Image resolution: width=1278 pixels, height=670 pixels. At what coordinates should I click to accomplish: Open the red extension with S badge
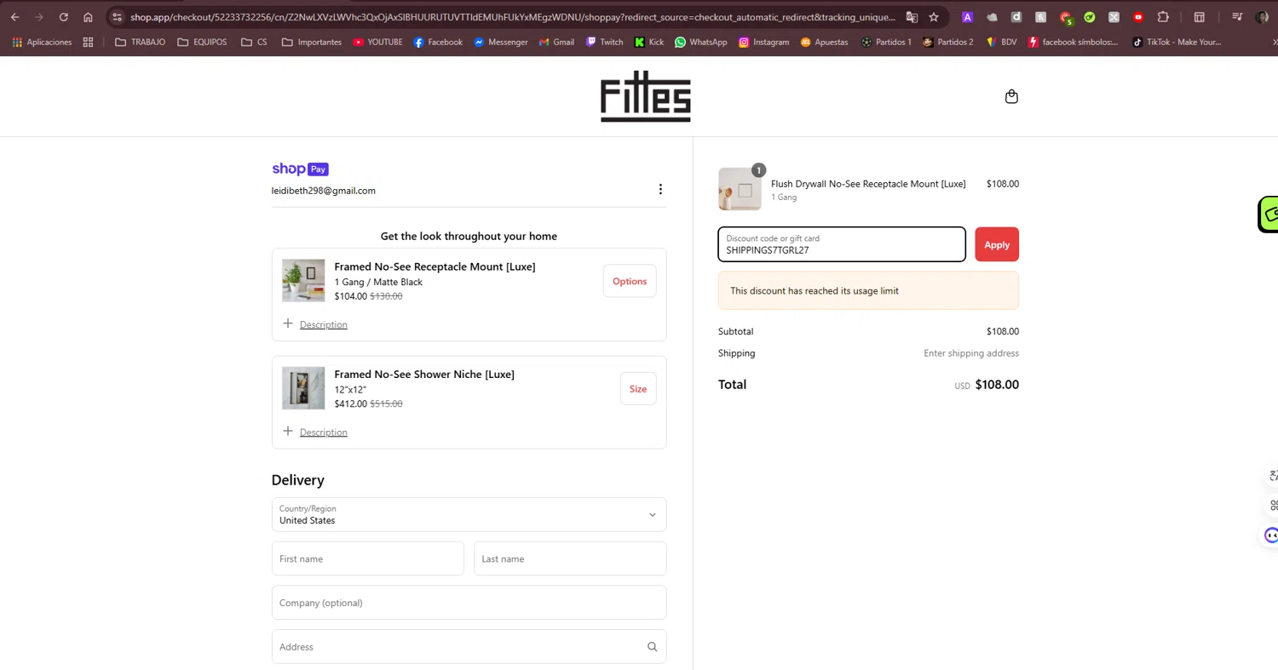click(1066, 17)
